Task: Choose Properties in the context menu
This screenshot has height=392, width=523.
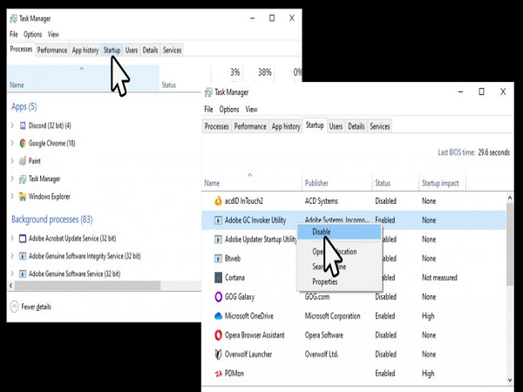Action: [x=325, y=282]
